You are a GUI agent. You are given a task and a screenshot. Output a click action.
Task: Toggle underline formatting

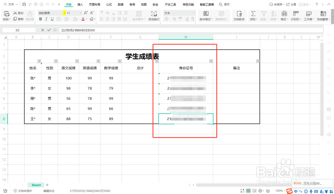coord(52,19)
